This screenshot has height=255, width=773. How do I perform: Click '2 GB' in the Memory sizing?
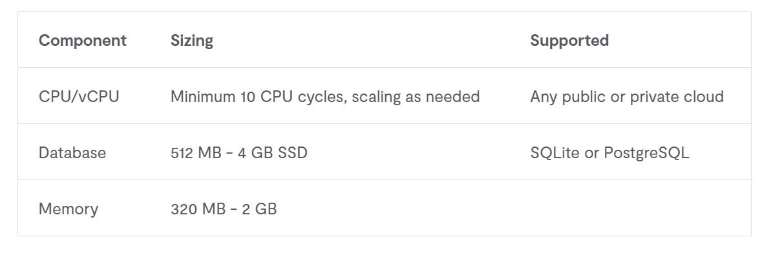[x=259, y=209]
